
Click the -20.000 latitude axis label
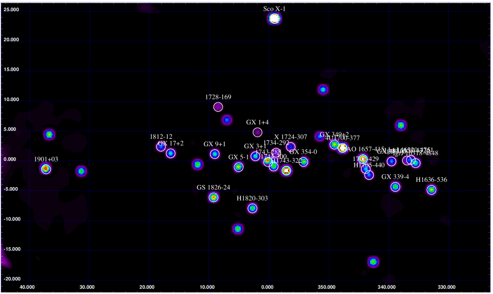coord(11,279)
